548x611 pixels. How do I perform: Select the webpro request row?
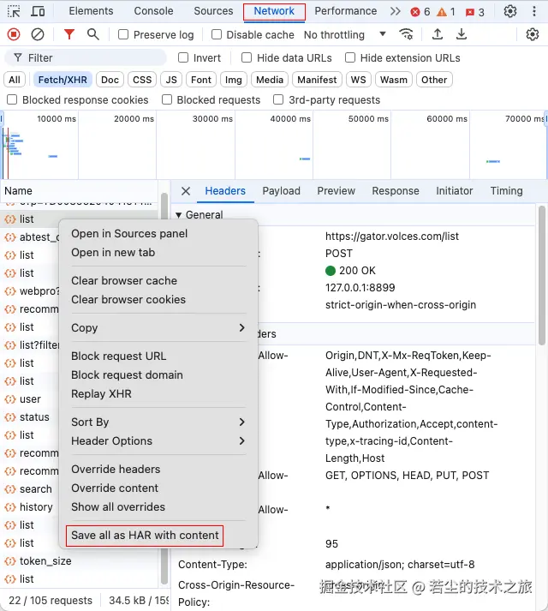tap(31, 291)
